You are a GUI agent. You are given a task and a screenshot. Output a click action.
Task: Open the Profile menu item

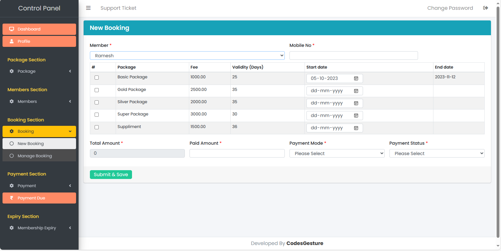point(39,41)
